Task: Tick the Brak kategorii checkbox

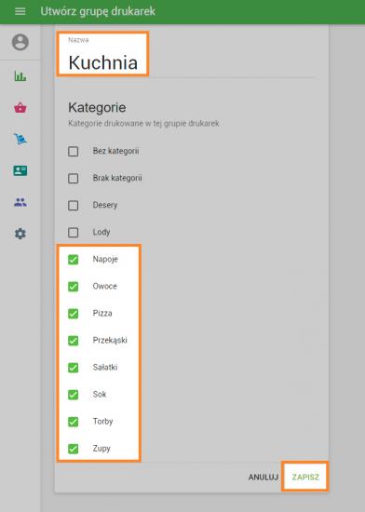Action: pos(74,179)
